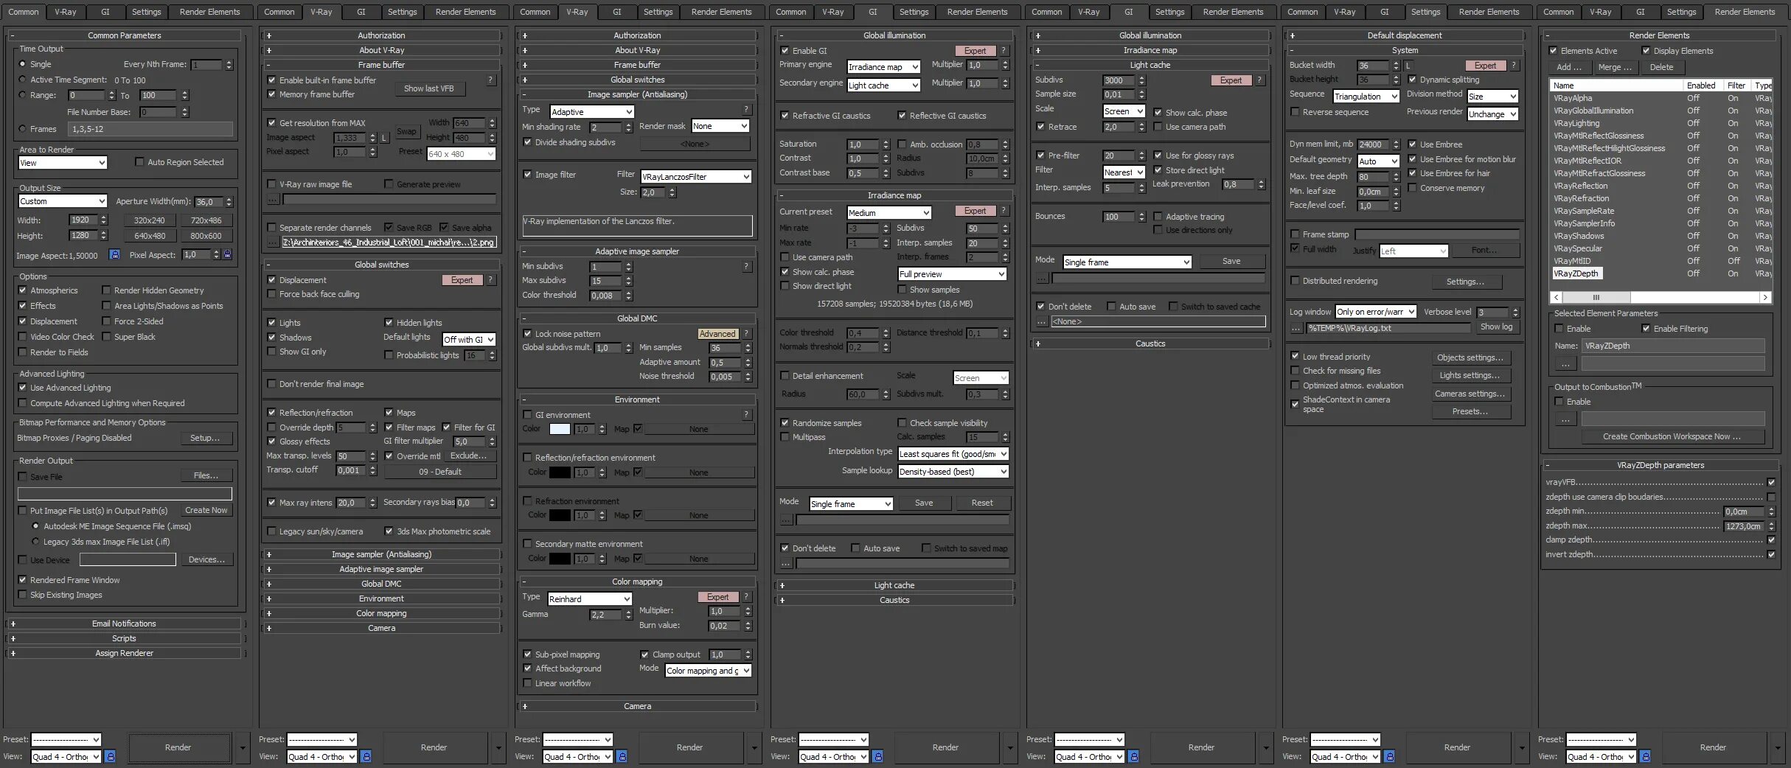The width and height of the screenshot is (1791, 768).
Task: Click the Frames field showing 1,3,5-12
Action: 150,129
